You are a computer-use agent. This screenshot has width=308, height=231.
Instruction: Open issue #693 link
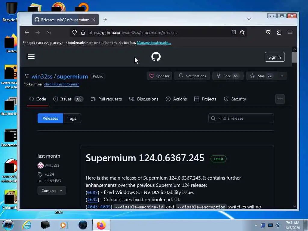(x=105, y=207)
